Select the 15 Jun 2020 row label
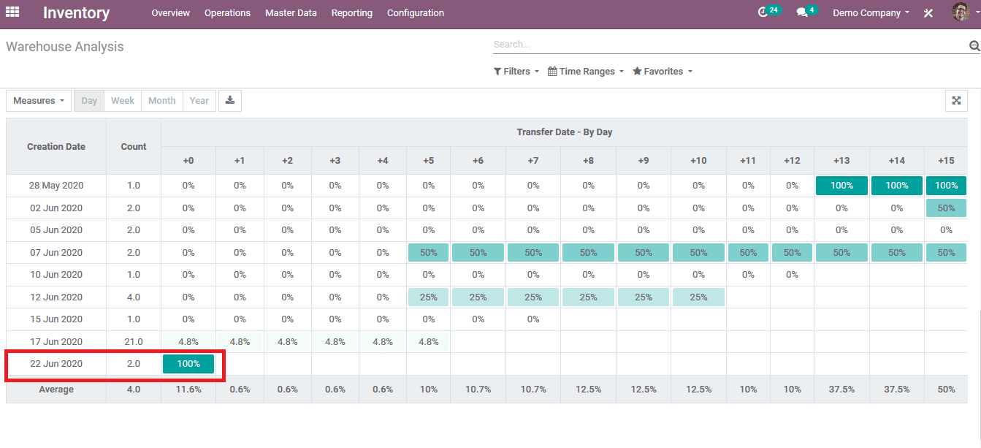 tap(56, 319)
